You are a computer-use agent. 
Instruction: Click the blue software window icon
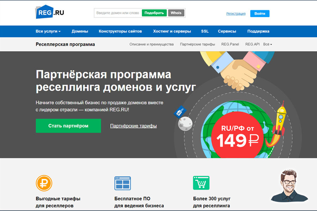[123, 183]
